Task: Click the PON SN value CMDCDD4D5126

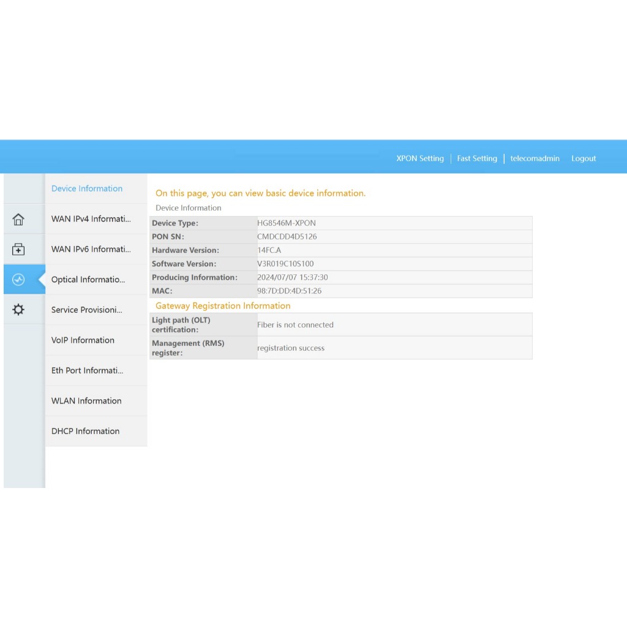Action: [287, 237]
